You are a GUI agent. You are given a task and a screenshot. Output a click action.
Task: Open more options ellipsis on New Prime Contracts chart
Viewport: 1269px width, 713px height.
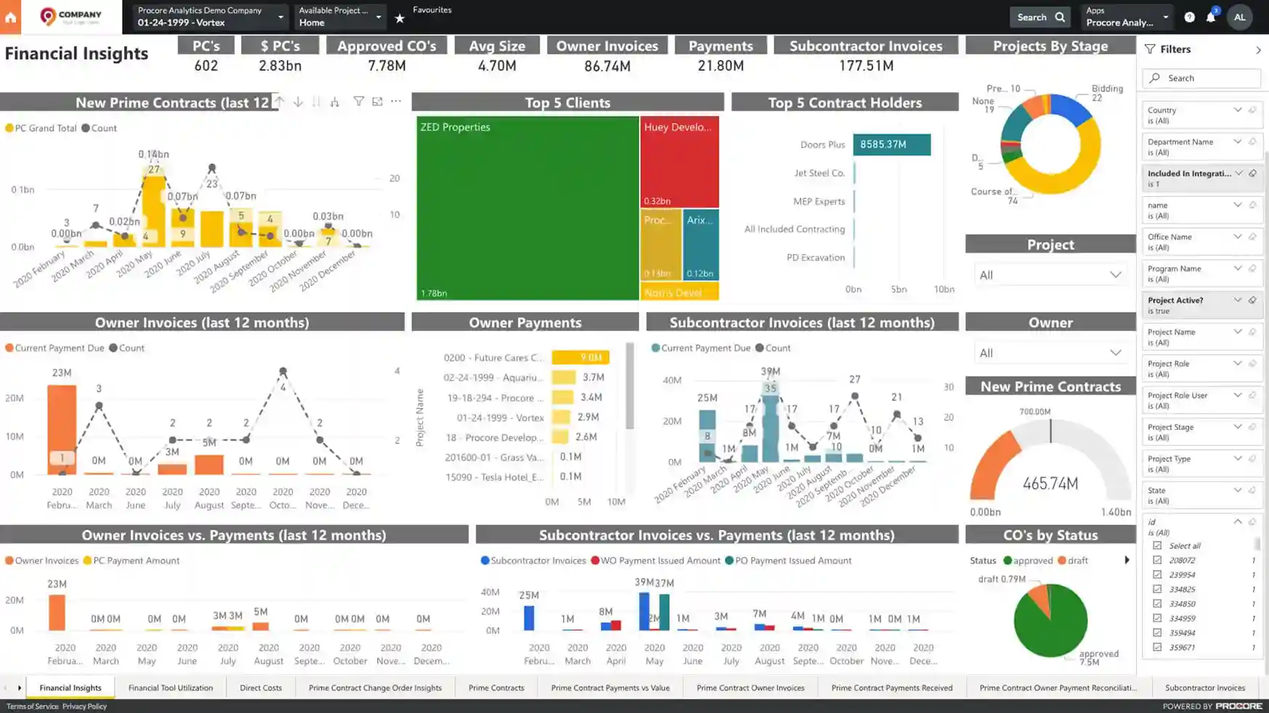[396, 102]
